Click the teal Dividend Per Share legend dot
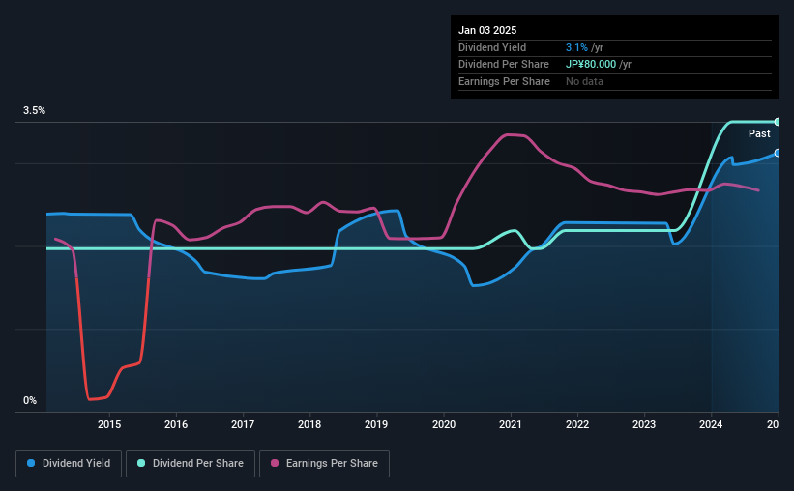This screenshot has width=794, height=491. coord(141,463)
